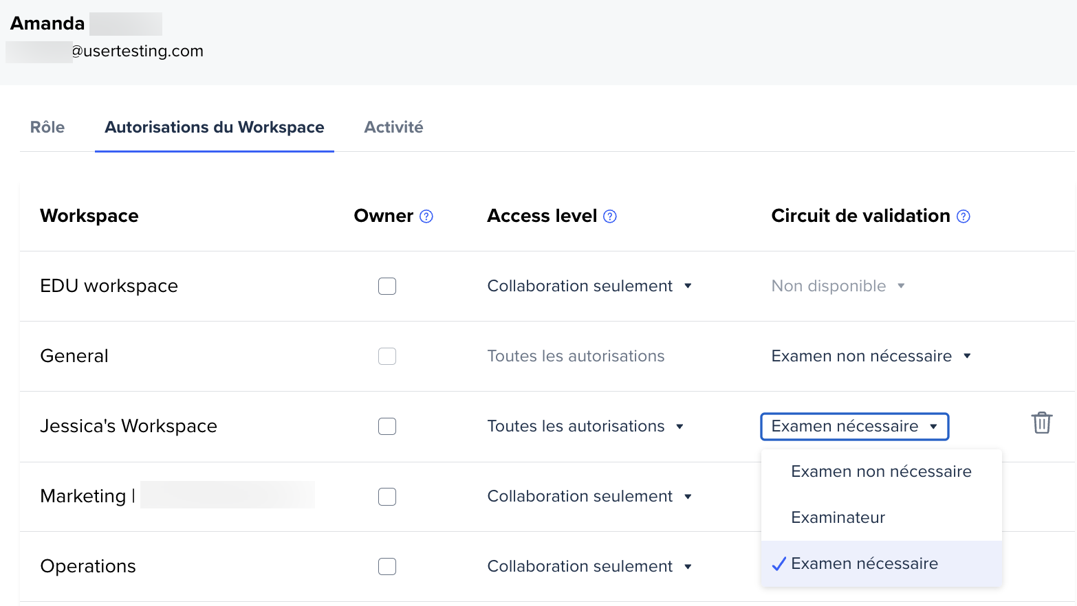Choose Examen non nécessaire from the open menu

click(x=881, y=472)
